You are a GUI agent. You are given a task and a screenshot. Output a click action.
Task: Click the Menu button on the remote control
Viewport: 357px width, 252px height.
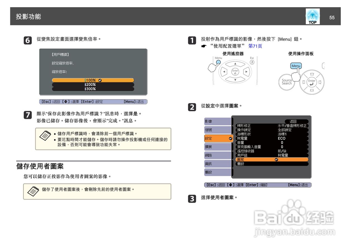[x=218, y=62]
